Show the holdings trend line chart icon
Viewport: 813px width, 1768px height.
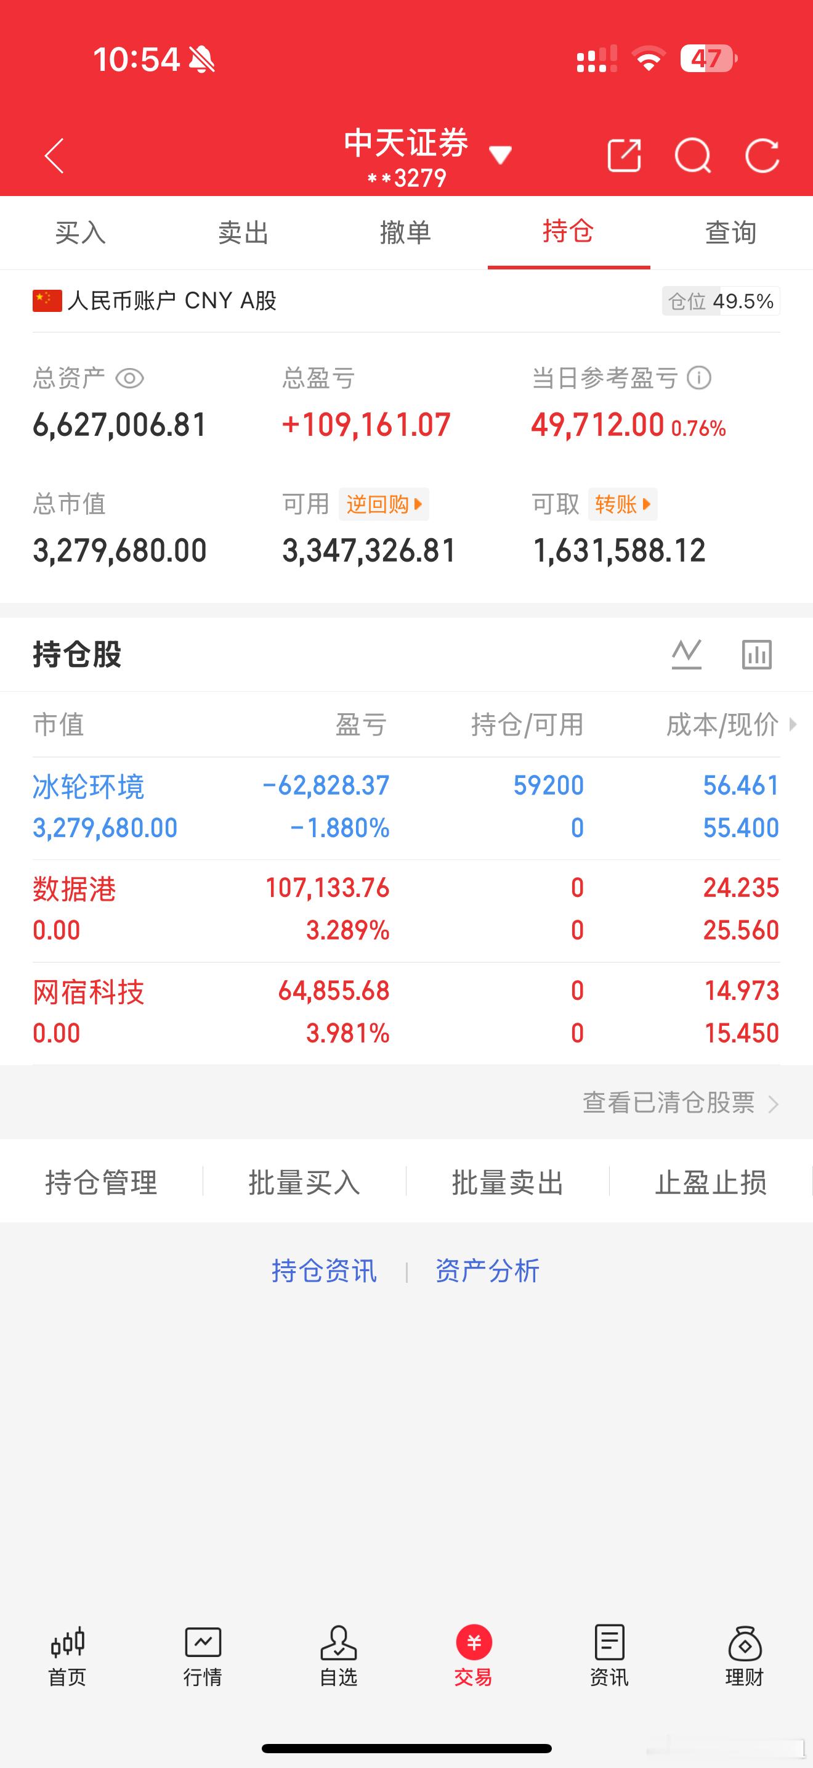point(686,654)
